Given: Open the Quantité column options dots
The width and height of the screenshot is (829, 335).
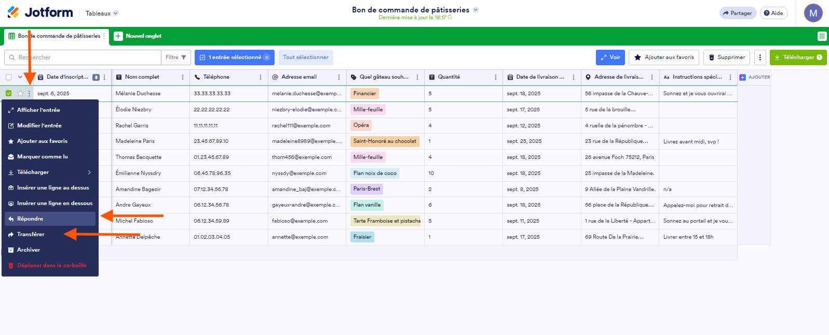Looking at the screenshot, I should [496, 77].
